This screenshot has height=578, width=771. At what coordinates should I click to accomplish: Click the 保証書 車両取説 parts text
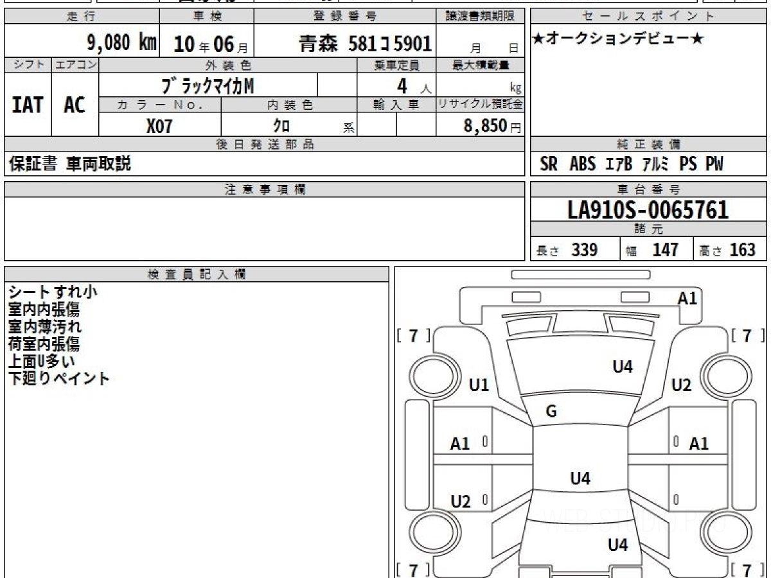[x=70, y=164]
